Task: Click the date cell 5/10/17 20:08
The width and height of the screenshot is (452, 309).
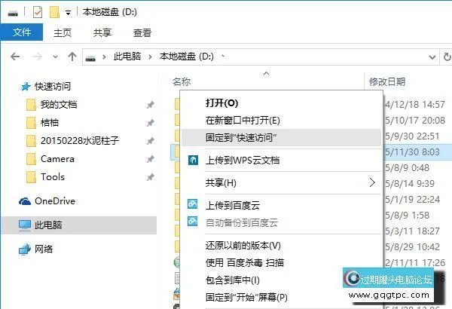Action: pos(415,121)
